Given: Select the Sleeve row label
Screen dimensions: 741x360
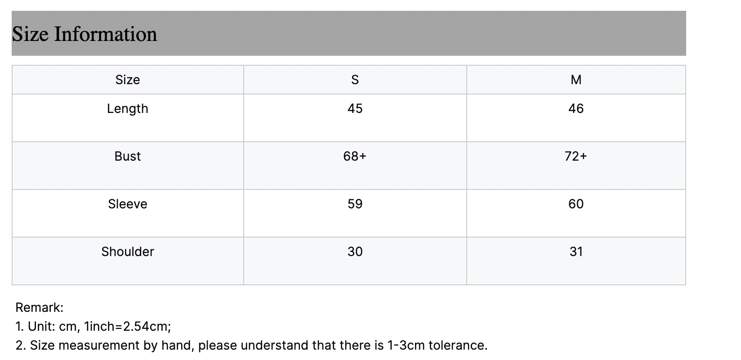Looking at the screenshot, I should tap(128, 204).
